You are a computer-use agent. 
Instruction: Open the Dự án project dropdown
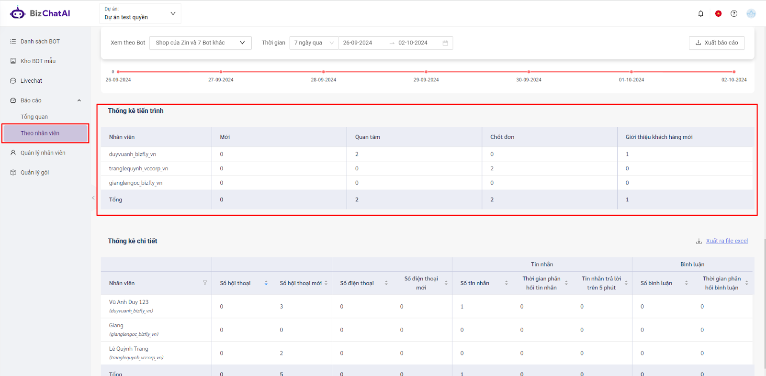140,13
